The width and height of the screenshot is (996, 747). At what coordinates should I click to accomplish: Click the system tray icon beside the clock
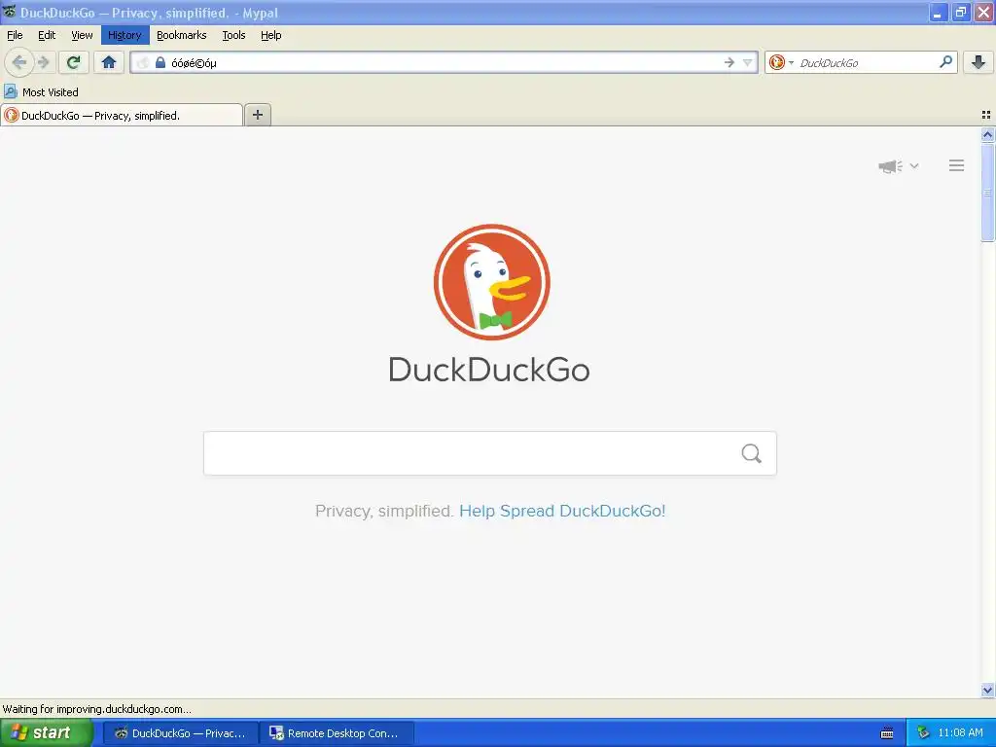923,733
